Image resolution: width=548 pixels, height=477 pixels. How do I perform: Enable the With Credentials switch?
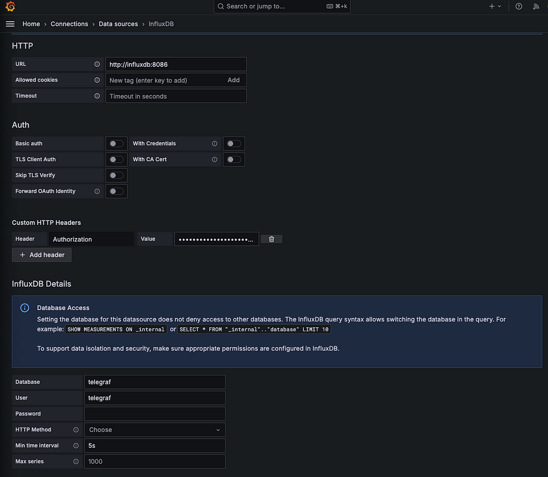pos(234,144)
